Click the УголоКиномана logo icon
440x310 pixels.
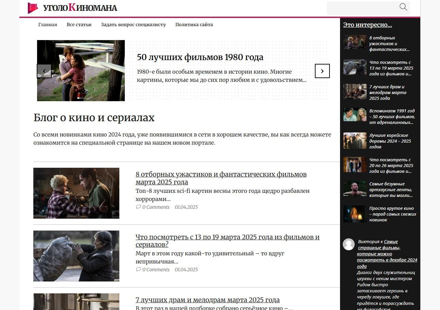pyautogui.click(x=33, y=8)
